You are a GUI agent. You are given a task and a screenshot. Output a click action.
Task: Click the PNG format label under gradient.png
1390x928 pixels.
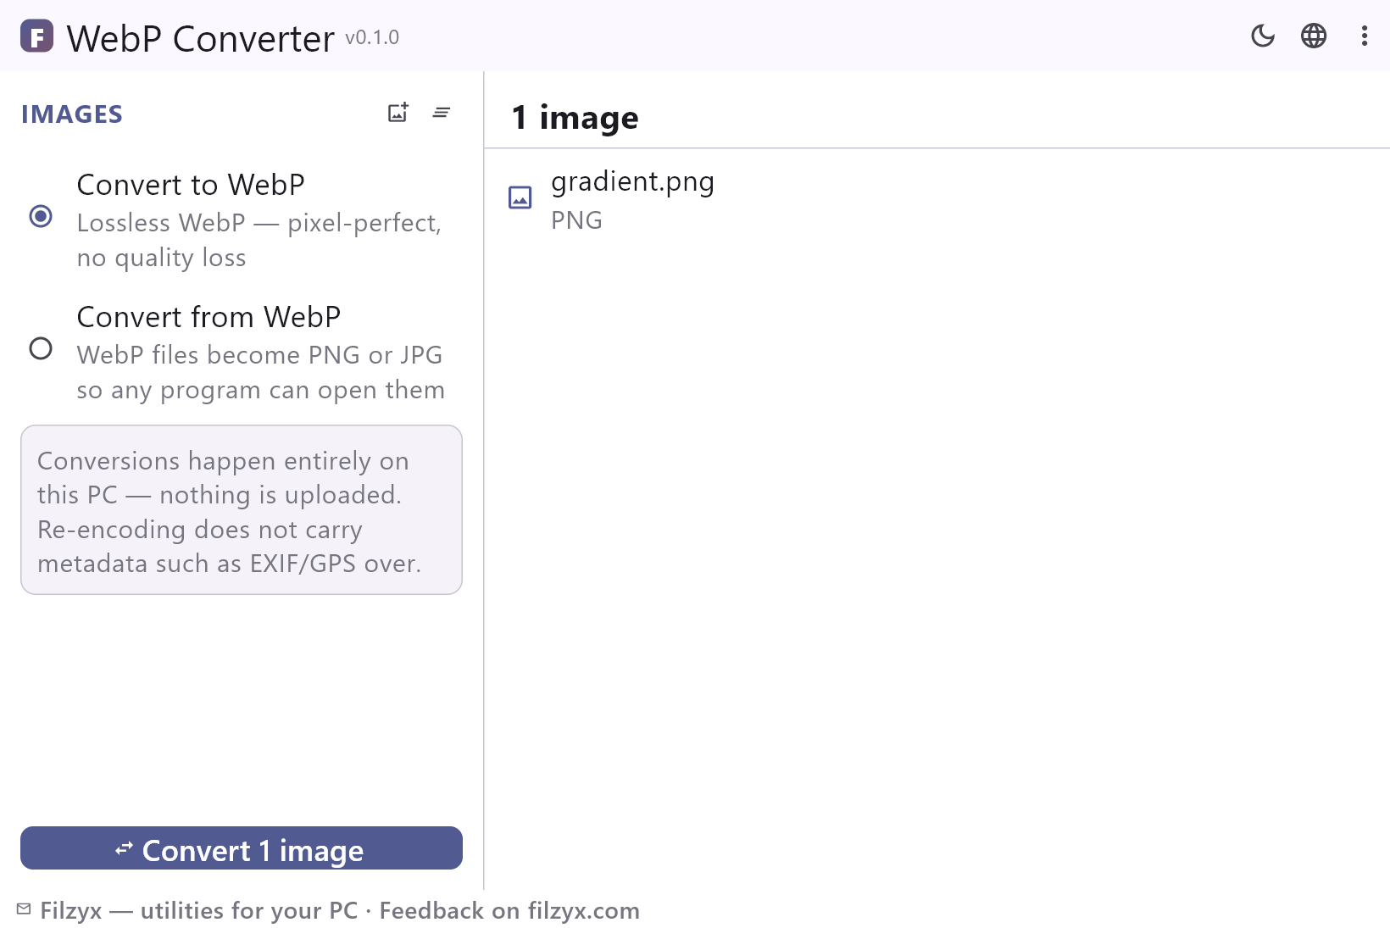point(576,220)
